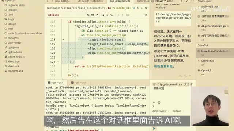Go to next search match arrow
Image resolution: width=234 pixels, height=131 pixels.
click(122, 15)
